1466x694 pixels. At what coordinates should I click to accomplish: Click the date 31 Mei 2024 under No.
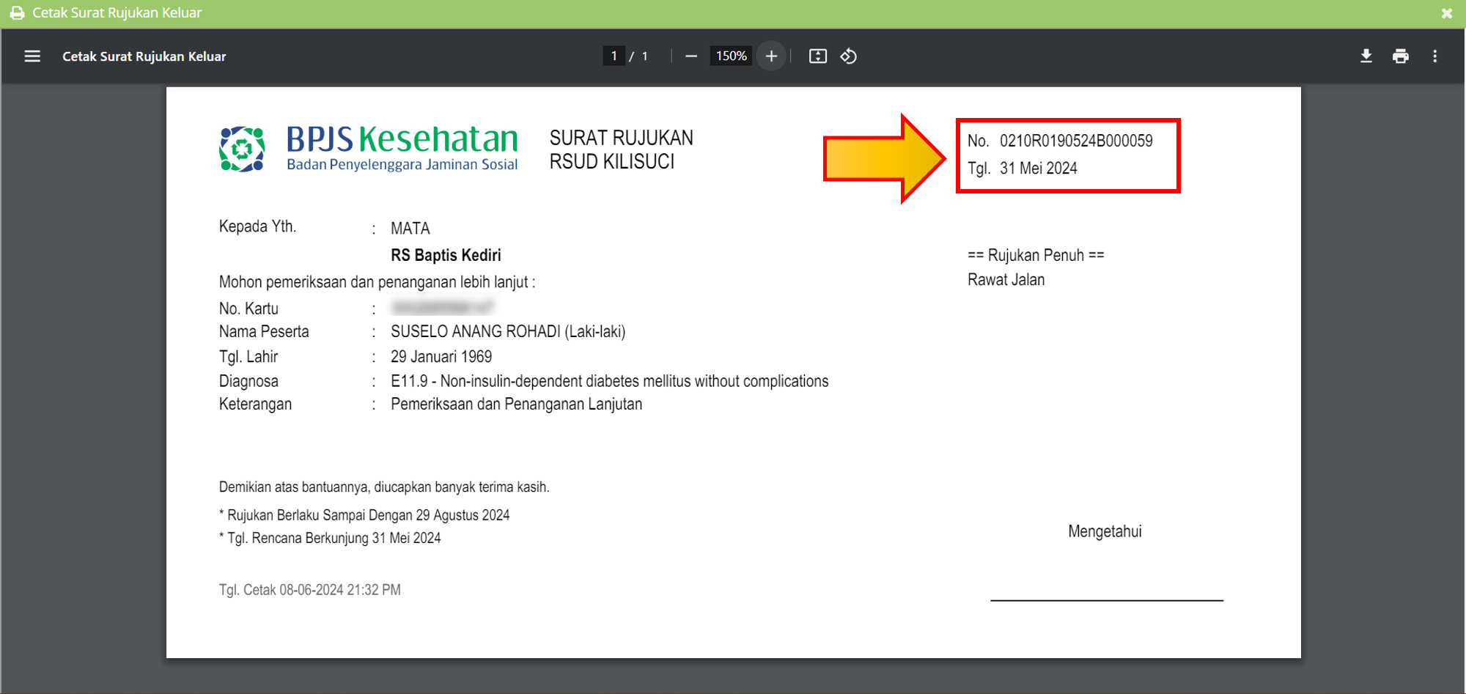pyautogui.click(x=1039, y=169)
